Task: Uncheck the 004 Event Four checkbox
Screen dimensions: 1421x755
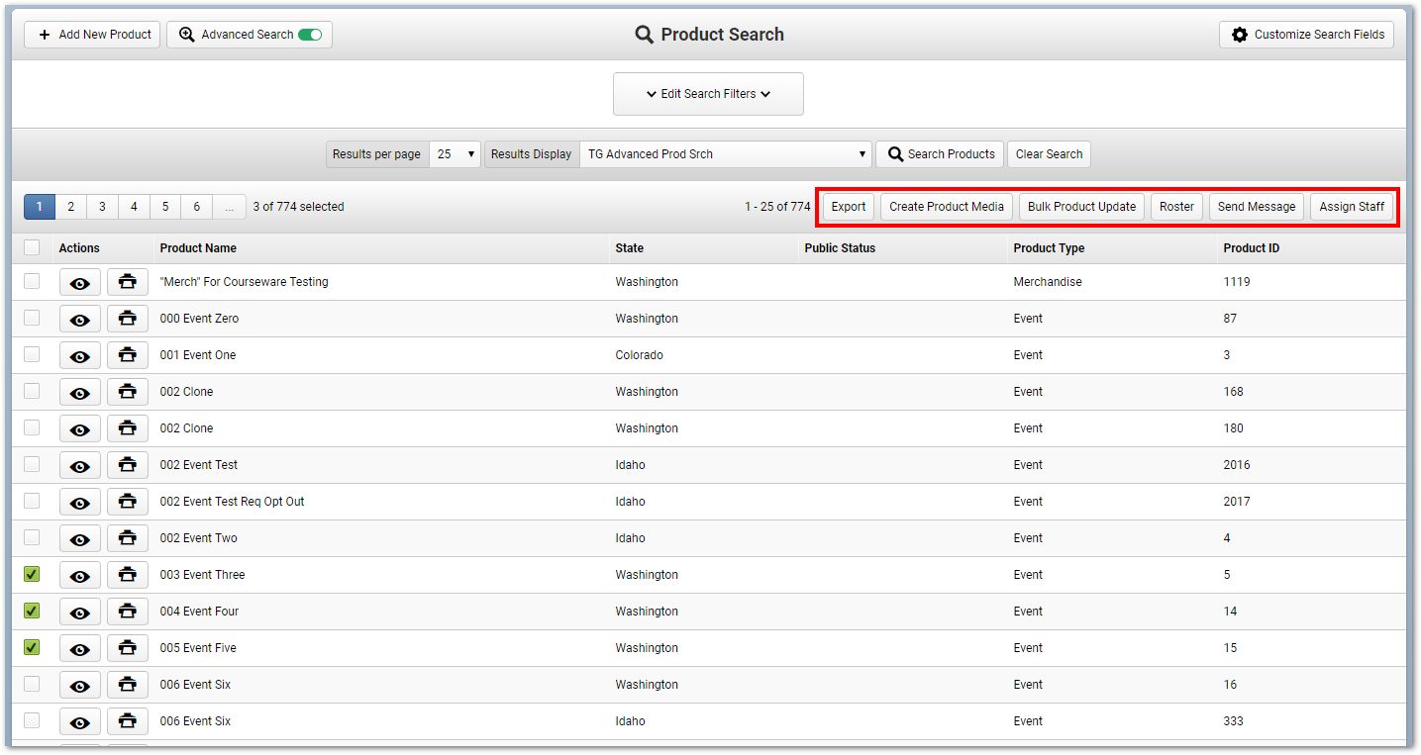Action: 32,611
